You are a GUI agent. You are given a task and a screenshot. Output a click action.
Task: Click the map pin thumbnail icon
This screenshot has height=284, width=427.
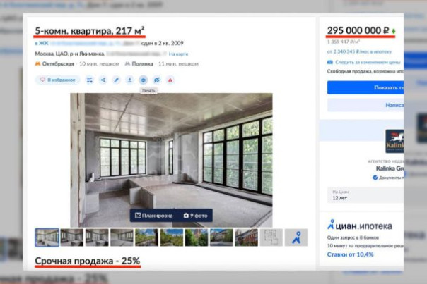(x=296, y=237)
